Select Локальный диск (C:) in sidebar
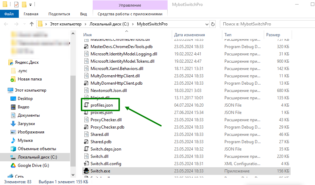Image resolution: width=315 pixels, height=185 pixels. (x=37, y=157)
